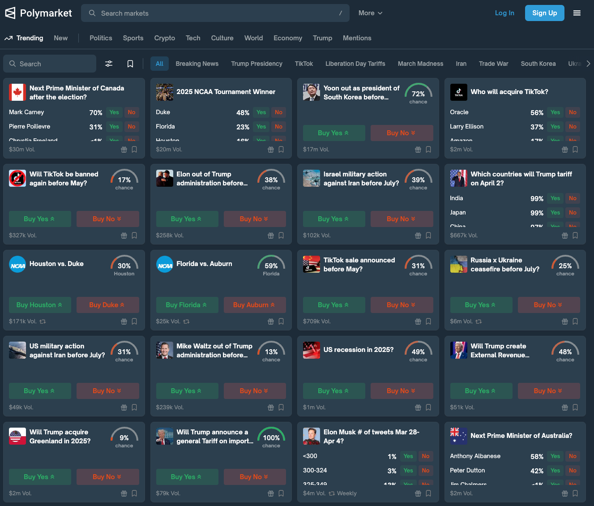Click gift icon on Houston vs. Duke card
Viewport: 594px width, 506px height.
124,322
